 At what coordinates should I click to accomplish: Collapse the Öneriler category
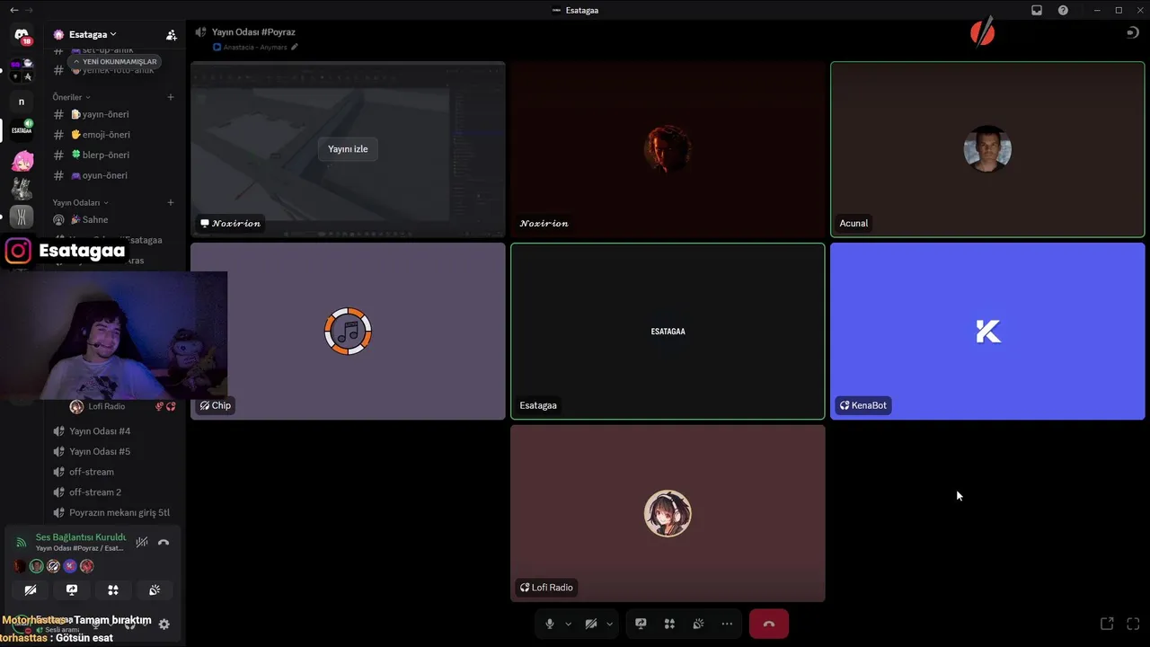(72, 97)
